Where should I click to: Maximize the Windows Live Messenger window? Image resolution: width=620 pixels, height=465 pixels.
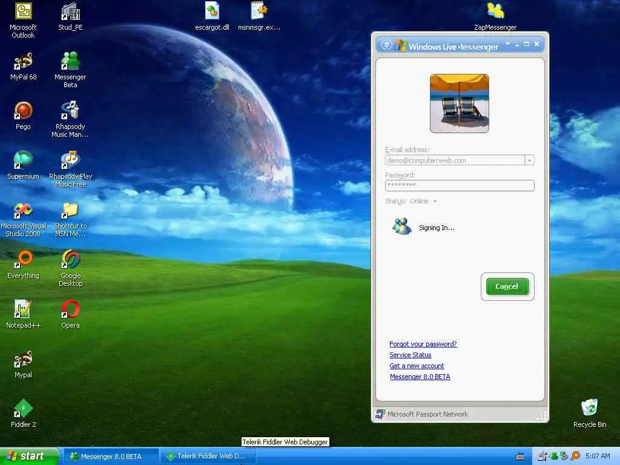[x=526, y=44]
